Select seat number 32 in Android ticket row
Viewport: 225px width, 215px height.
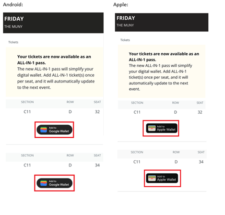tap(97, 112)
